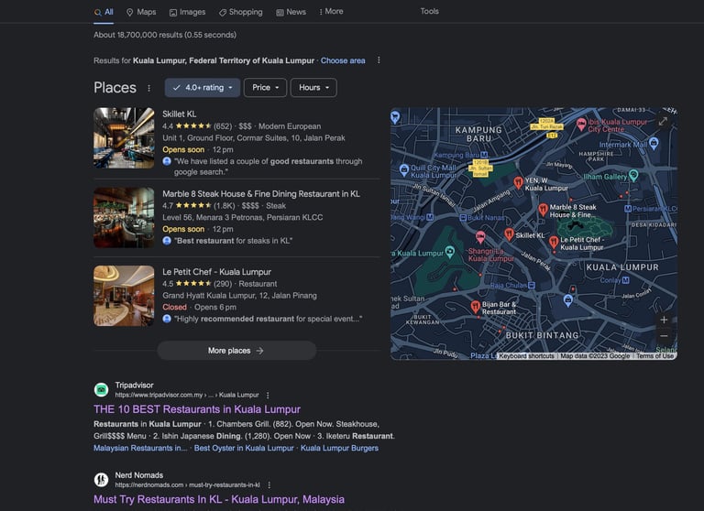Open the Le Petit Chef photo thumbnail
704x511 pixels.
(124, 296)
